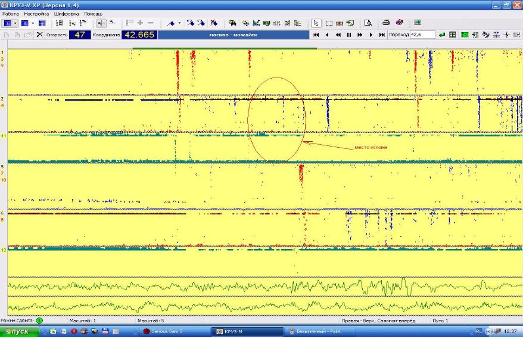Viewport: 523px width, 339px height.
Task: Jump to start with skip-to-beginning button
Action: tap(316, 35)
